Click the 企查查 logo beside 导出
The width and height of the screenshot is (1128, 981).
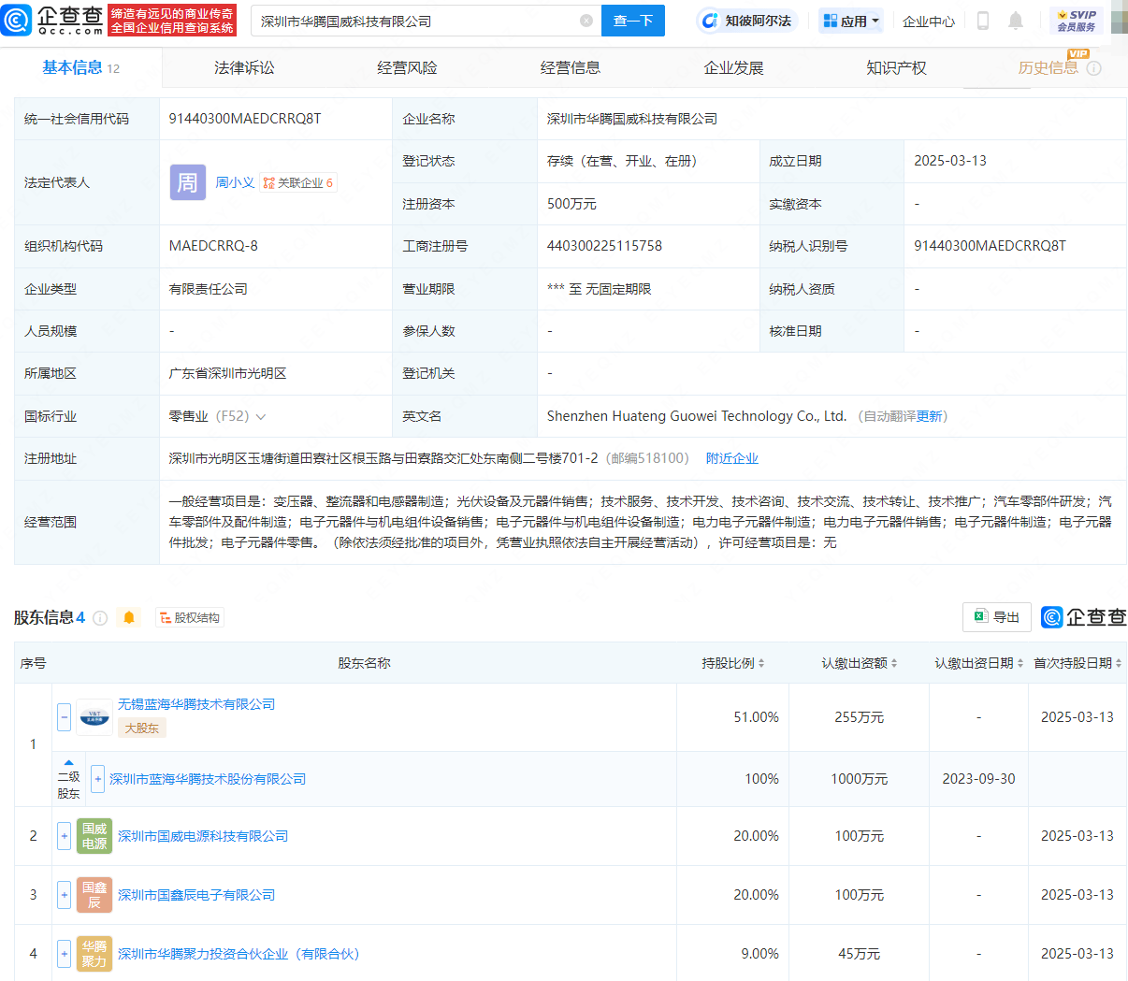[1083, 617]
